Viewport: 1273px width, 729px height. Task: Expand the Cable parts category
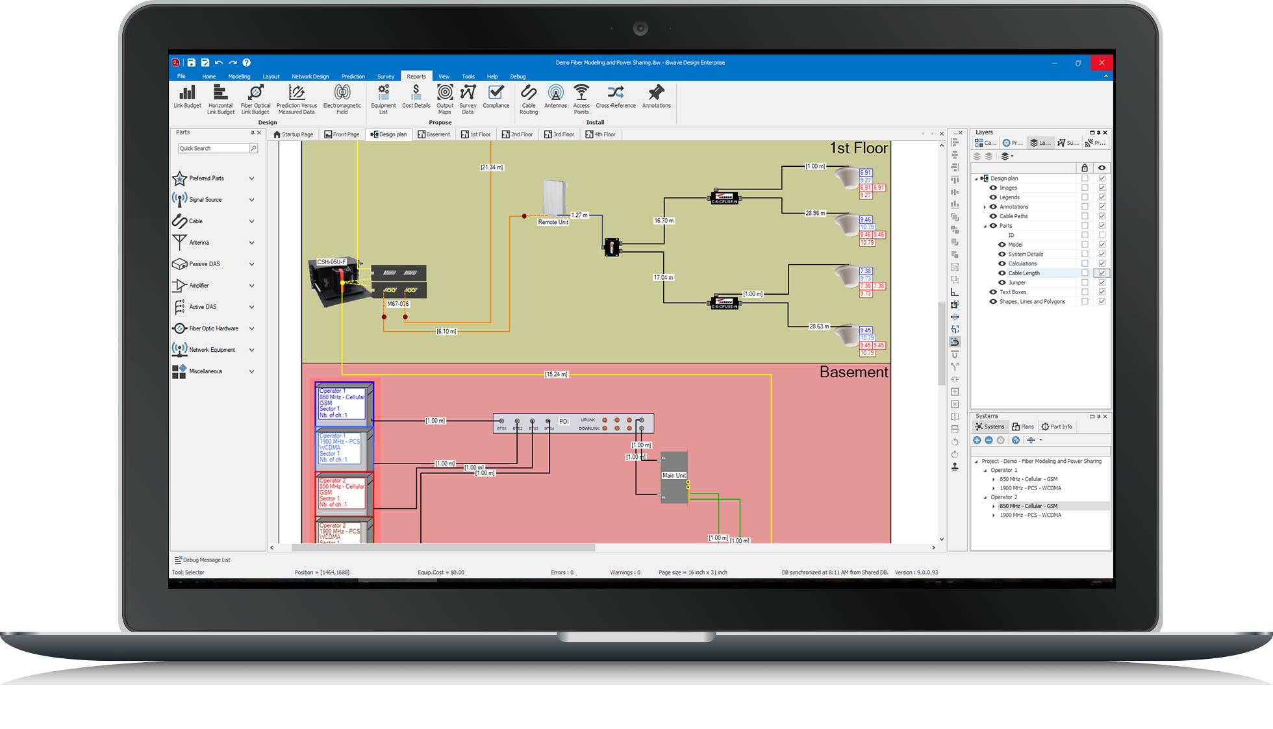tap(251, 221)
